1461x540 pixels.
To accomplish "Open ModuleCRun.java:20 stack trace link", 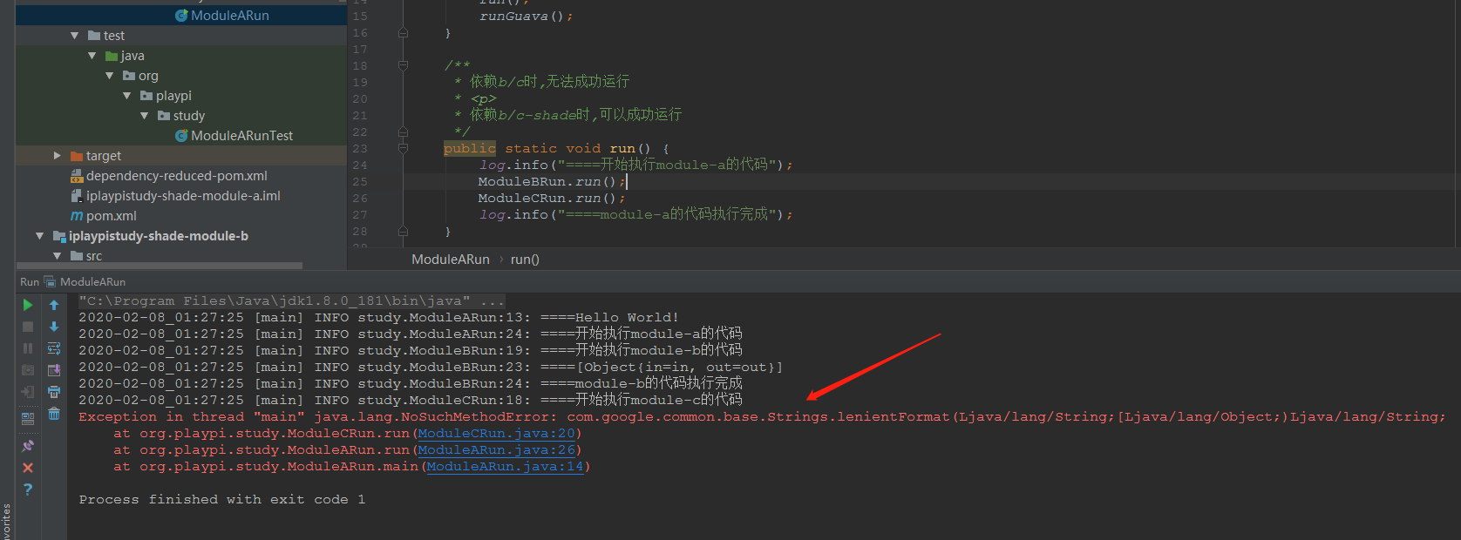I will pos(497,433).
